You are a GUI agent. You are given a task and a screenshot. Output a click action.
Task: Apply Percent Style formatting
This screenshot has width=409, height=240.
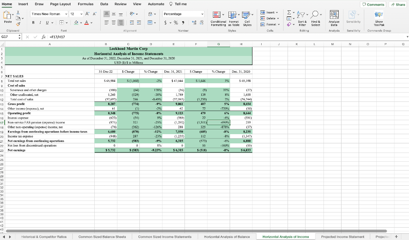tap(176, 22)
